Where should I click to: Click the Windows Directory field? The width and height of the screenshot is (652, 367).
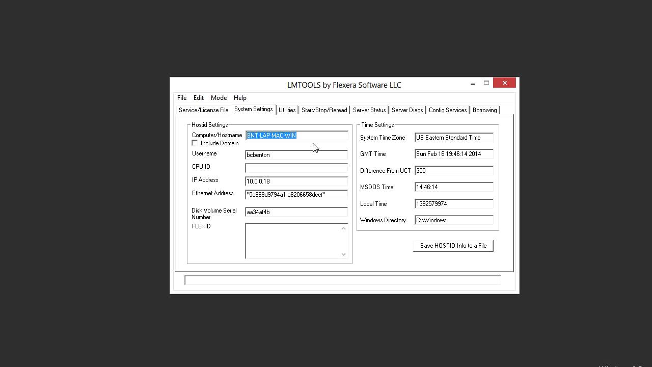[x=454, y=220]
